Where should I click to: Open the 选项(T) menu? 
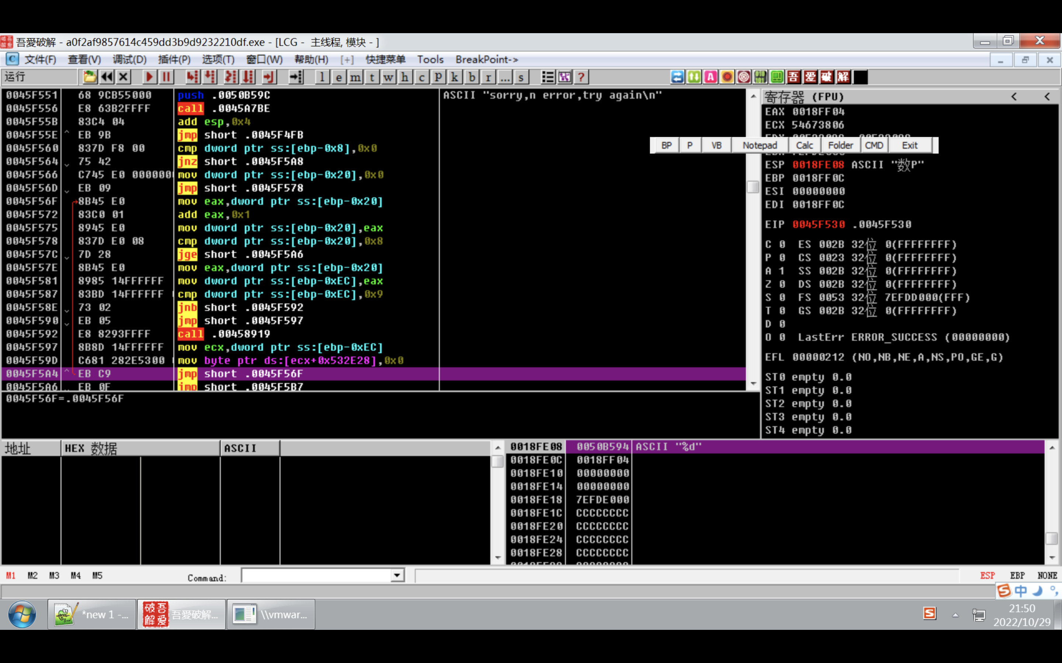218,59
